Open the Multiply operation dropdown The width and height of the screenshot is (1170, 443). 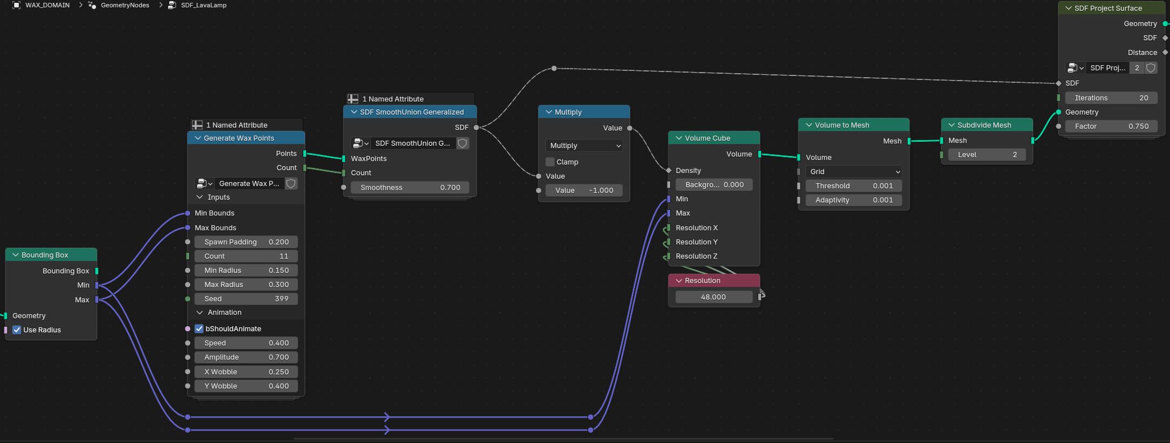point(584,146)
